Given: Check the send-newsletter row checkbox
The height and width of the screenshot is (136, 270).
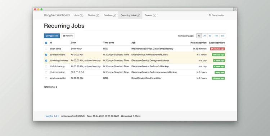Looking at the screenshot, I should click(46, 78).
